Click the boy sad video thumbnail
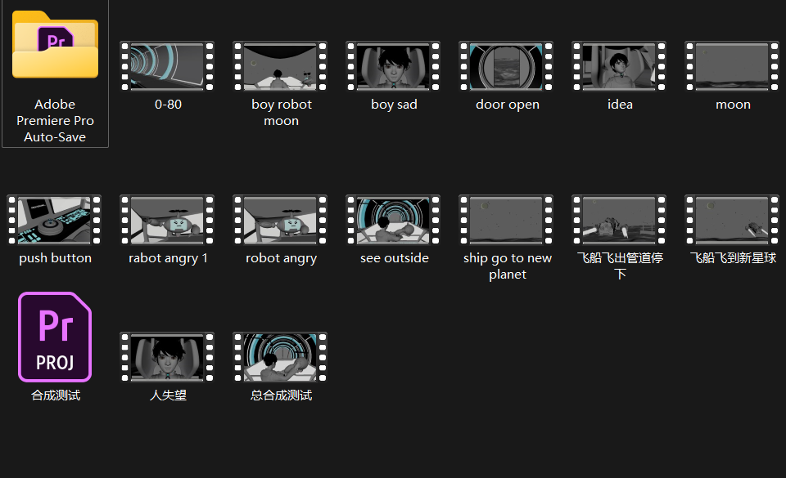Image resolution: width=786 pixels, height=478 pixels. click(394, 66)
